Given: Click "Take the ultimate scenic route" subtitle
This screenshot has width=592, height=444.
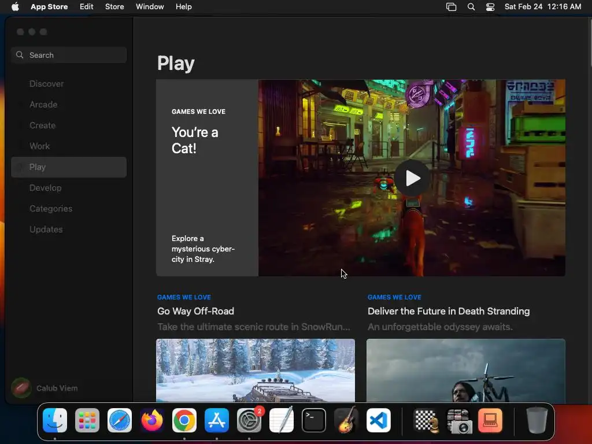Looking at the screenshot, I should coord(253,327).
